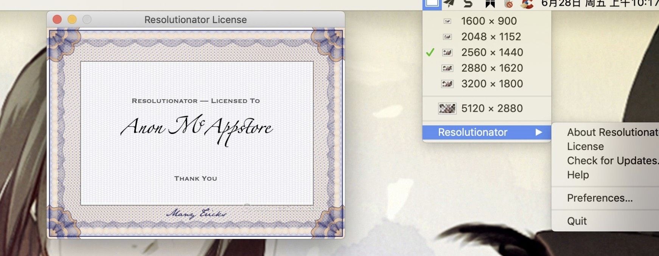Switch to 2880 × 1620 resolution
Screen dimensions: 659x256
pyautogui.click(x=486, y=68)
